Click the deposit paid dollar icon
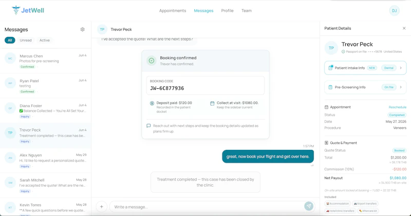The width and height of the screenshot is (411, 216). tap(152, 103)
